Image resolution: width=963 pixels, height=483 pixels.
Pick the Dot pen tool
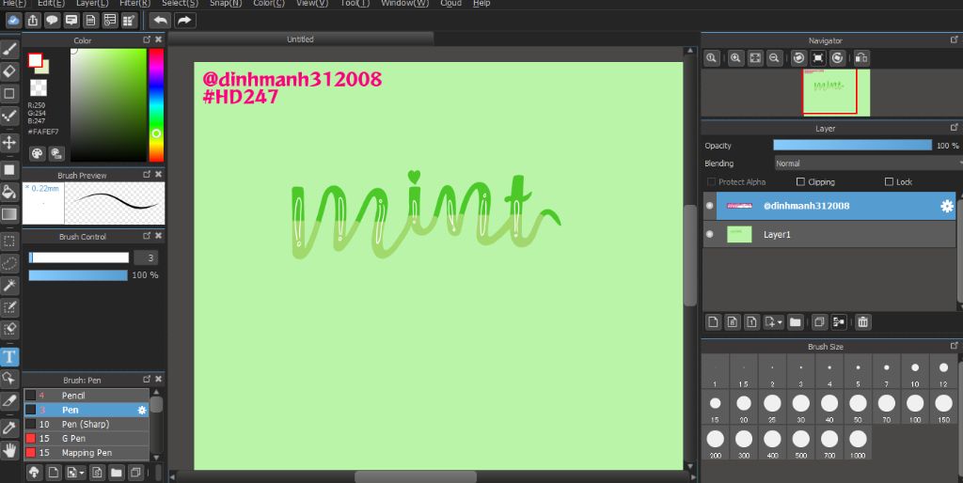(9, 117)
